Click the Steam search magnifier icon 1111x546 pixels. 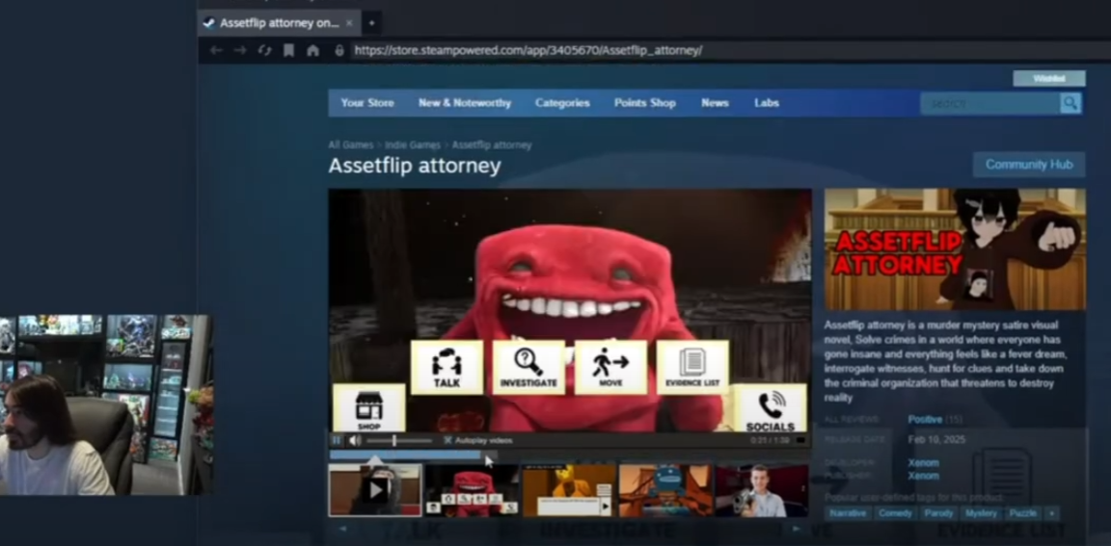pyautogui.click(x=1070, y=103)
